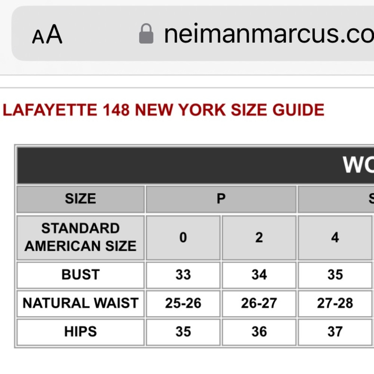Image resolution: width=374 pixels, height=374 pixels.
Task: Tap the padlock security icon
Action: point(146,34)
